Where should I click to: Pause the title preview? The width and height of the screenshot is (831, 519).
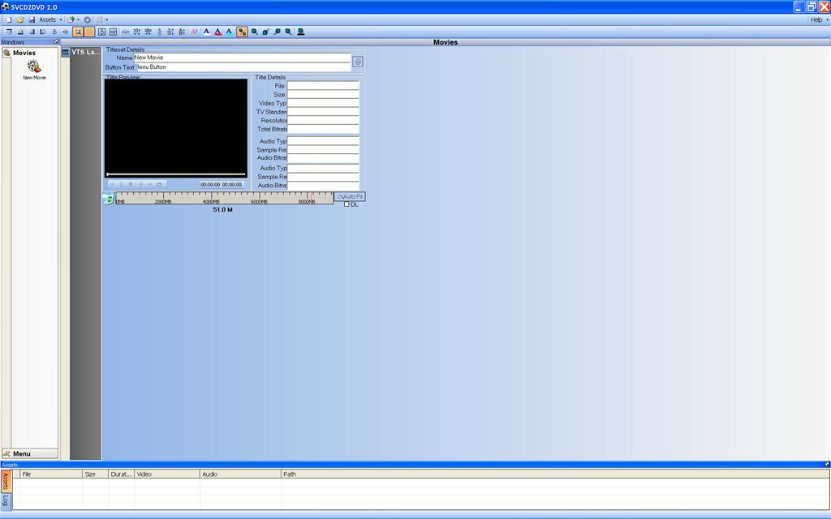click(122, 184)
